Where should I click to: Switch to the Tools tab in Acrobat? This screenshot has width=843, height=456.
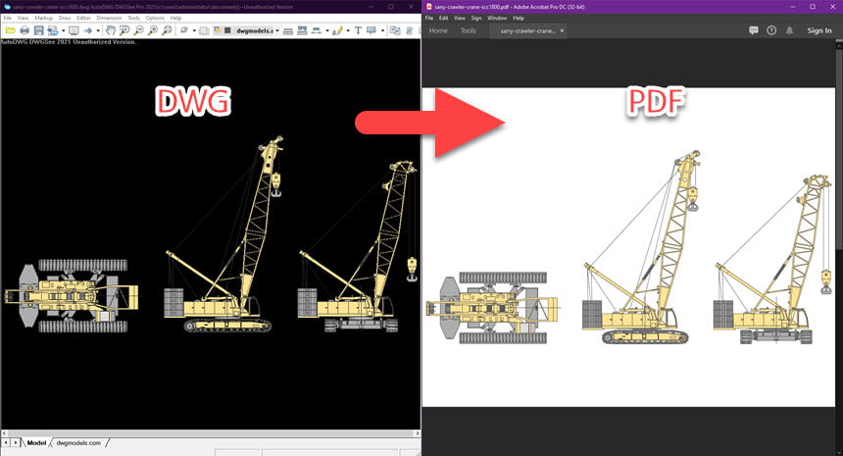tap(469, 30)
